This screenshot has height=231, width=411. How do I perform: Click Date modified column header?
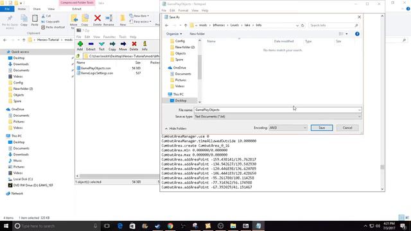point(284,41)
